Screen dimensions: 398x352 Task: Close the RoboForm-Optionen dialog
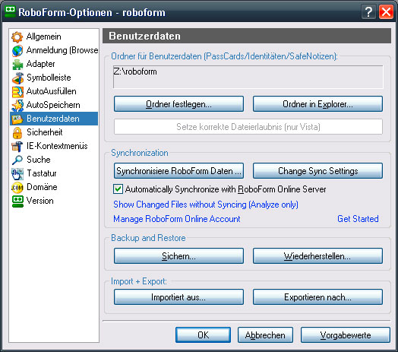click(x=386, y=11)
